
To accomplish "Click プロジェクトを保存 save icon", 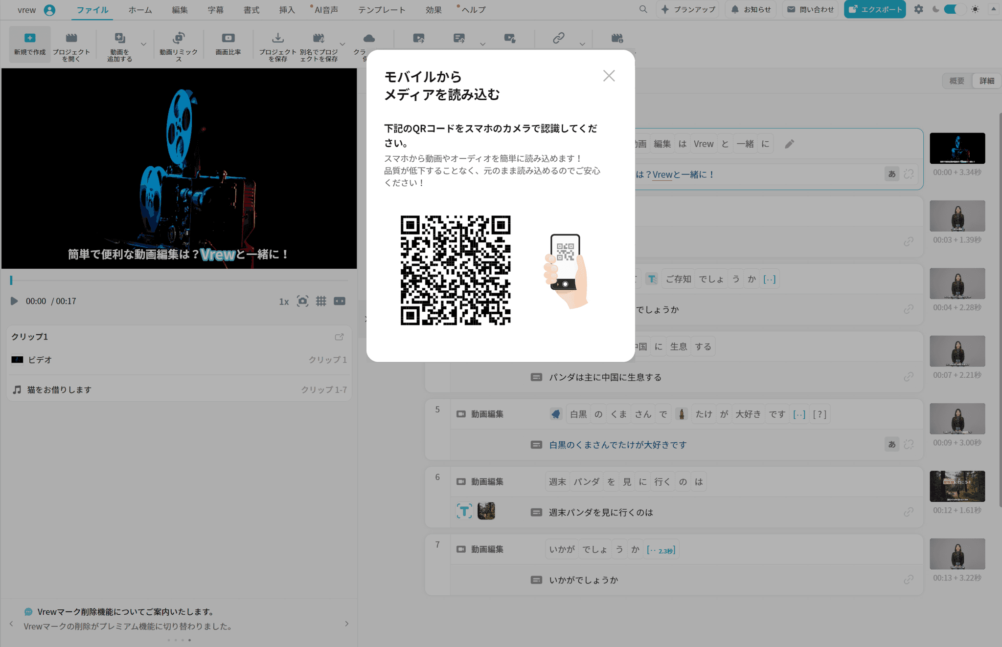I will pyautogui.click(x=277, y=39).
